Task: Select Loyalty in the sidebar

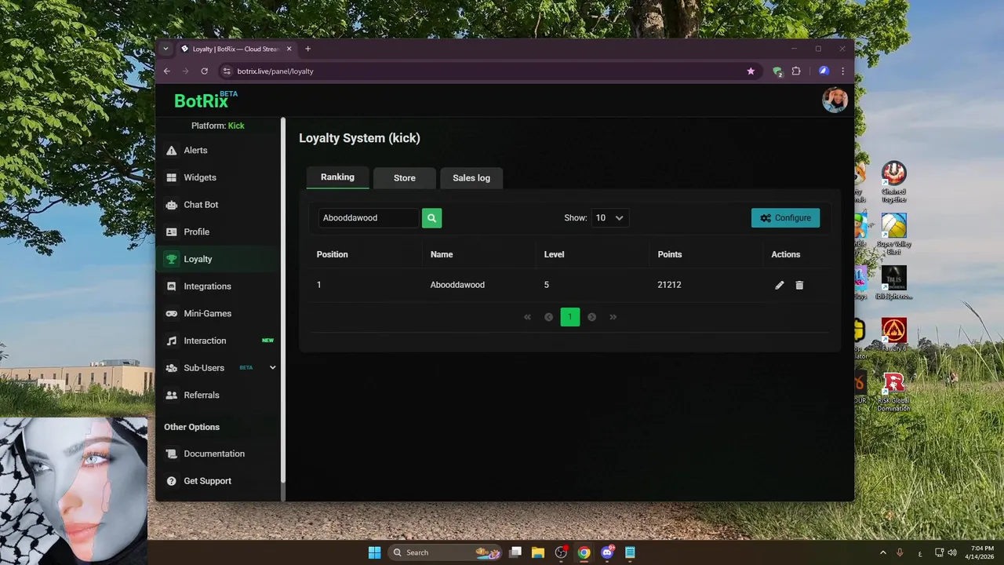Action: (218, 259)
